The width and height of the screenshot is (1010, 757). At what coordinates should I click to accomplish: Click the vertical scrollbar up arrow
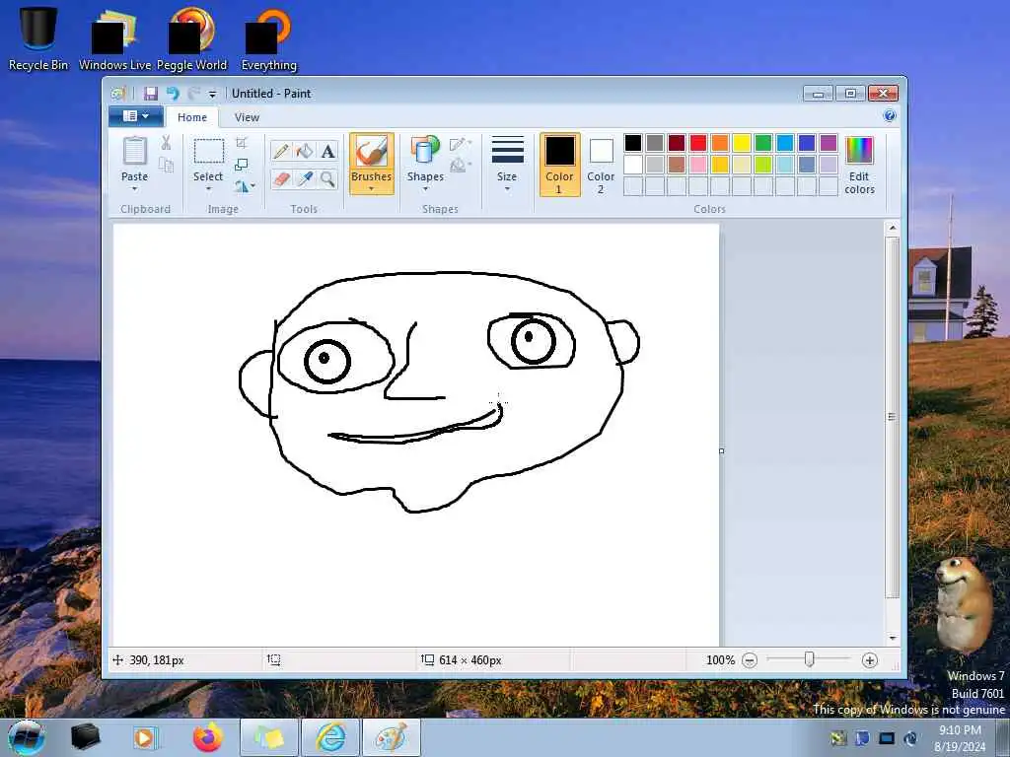(x=892, y=228)
